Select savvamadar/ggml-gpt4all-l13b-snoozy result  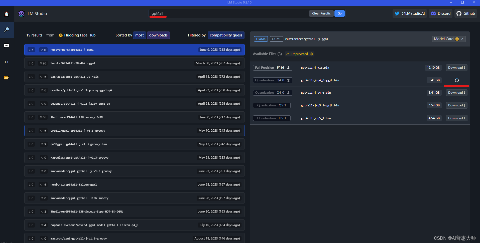pos(135,198)
